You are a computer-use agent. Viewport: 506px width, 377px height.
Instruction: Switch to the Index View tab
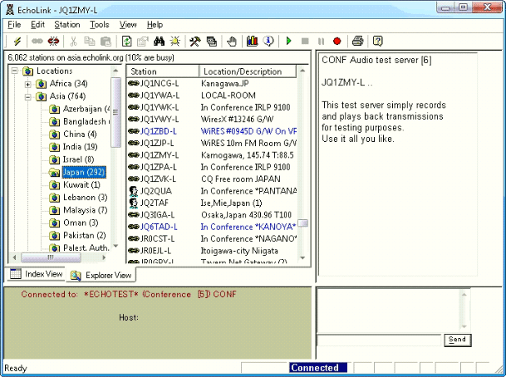(36, 274)
